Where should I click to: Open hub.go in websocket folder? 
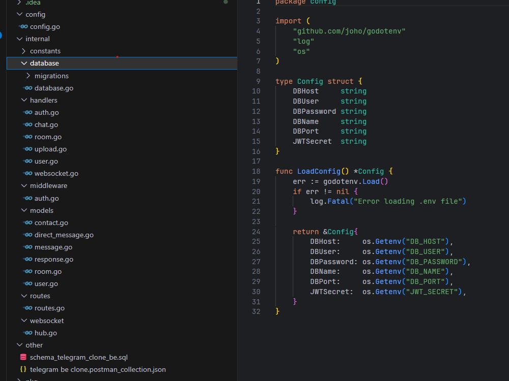click(x=45, y=333)
